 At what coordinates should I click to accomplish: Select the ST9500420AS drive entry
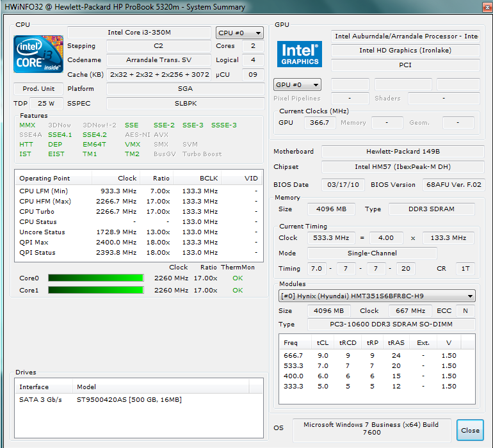(139, 399)
